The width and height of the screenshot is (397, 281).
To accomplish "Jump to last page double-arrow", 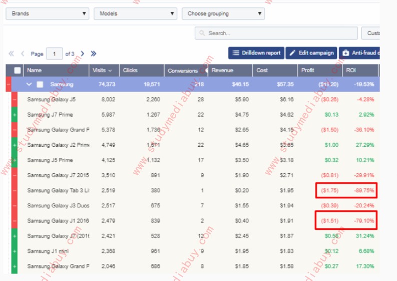I will coord(94,54).
